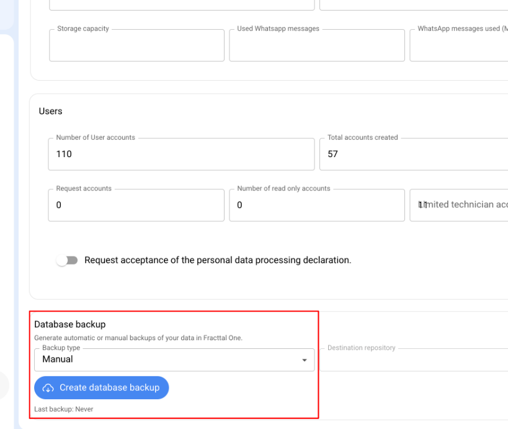The height and width of the screenshot is (429, 508).
Task: Click the Destination repository field
Action: click(x=414, y=359)
